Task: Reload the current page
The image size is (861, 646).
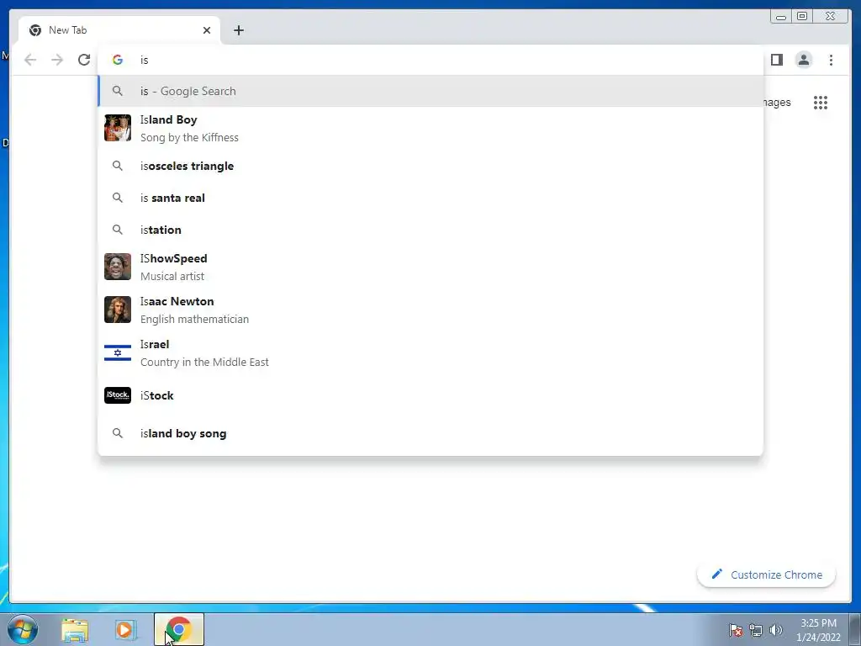Action: point(84,60)
